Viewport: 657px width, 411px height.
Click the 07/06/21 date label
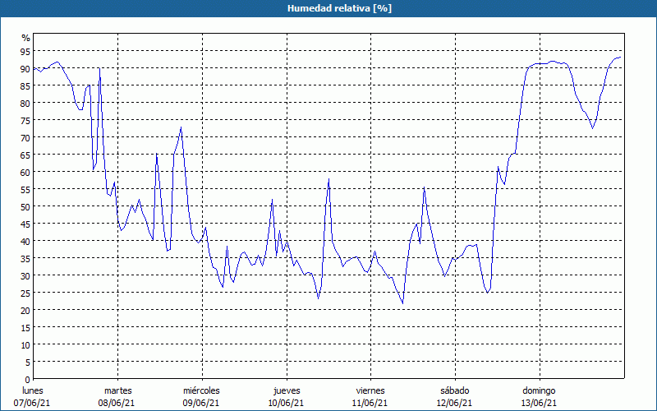click(32, 403)
